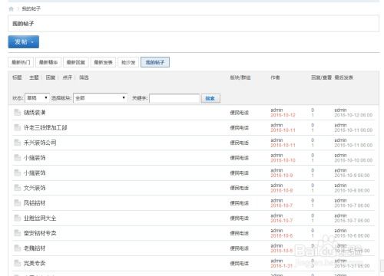Click the 我的帖子 breadcrumb link
Viewport: 384px width, 276px height.
pyautogui.click(x=31, y=8)
